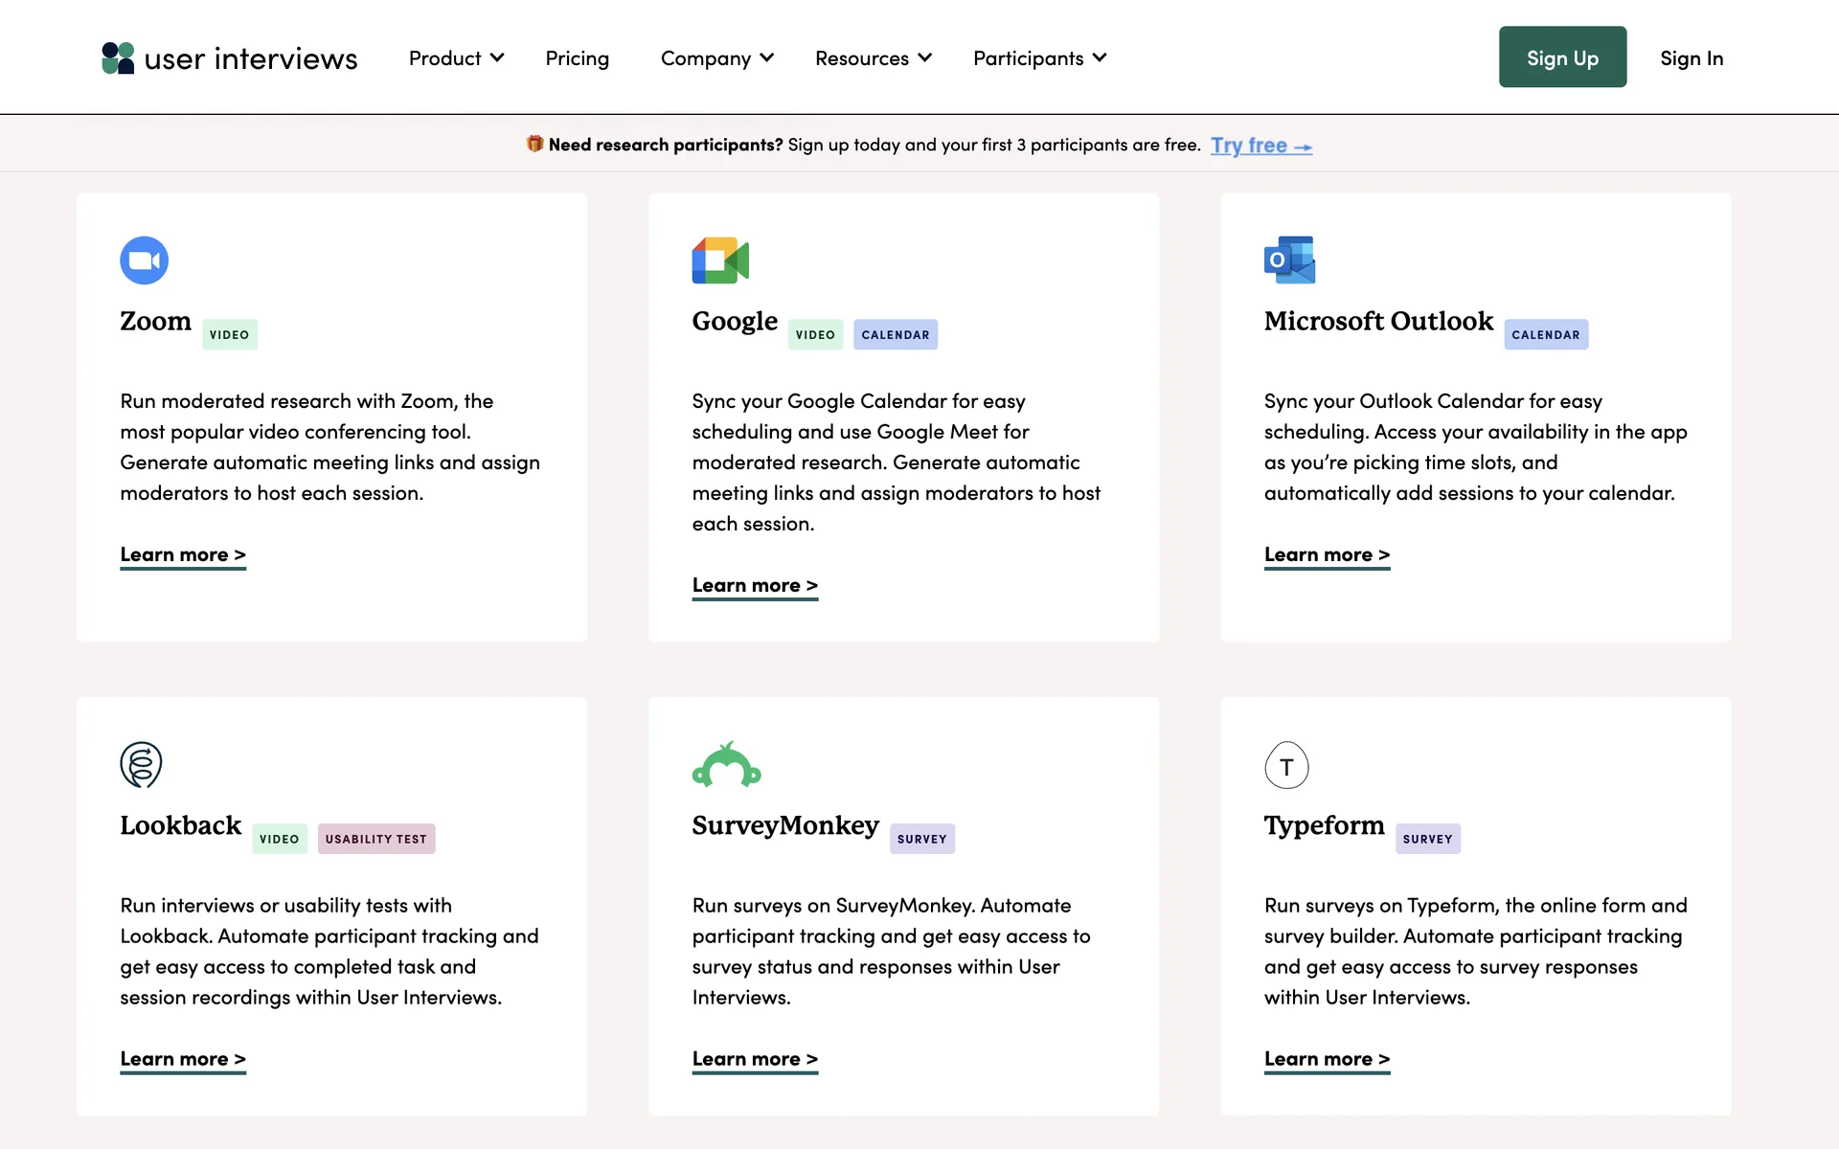Click the Google Meet logo icon
This screenshot has width=1839, height=1149.
click(720, 260)
